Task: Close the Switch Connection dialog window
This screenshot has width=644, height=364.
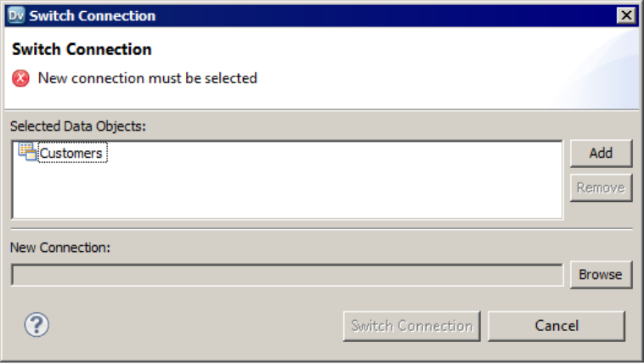Action: (626, 15)
